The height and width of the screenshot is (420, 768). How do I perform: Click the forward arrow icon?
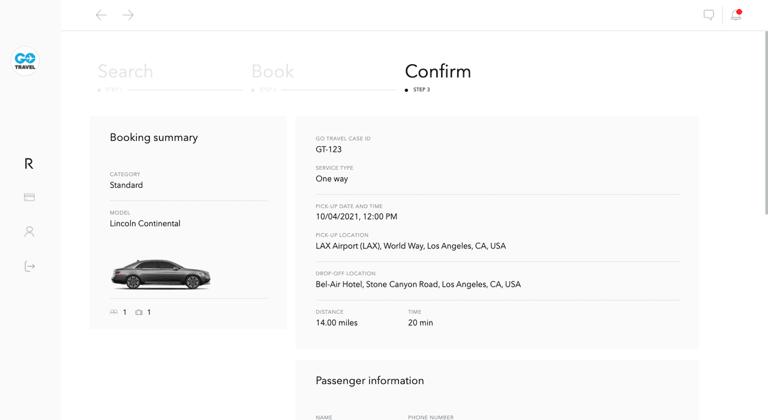(128, 15)
